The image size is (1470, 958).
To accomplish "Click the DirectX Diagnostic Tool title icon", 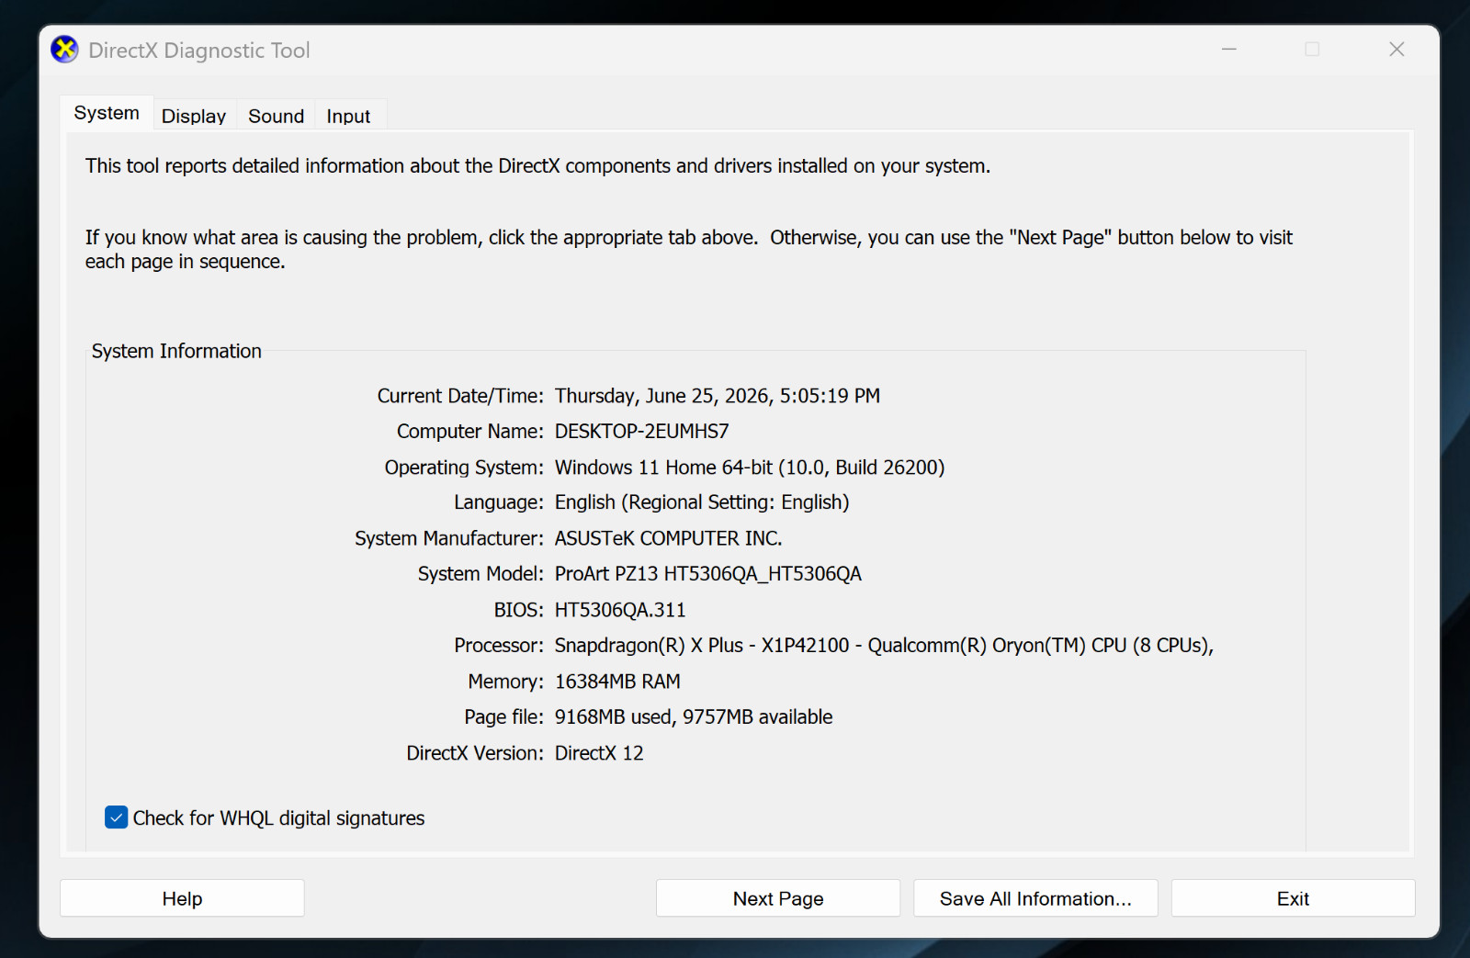I will [x=64, y=50].
